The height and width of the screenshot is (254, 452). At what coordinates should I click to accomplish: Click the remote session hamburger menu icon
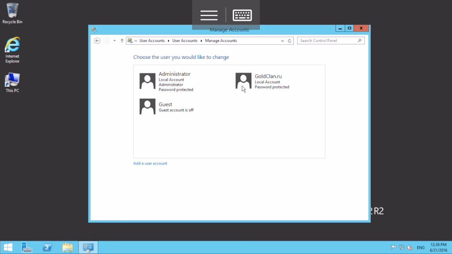coord(209,15)
